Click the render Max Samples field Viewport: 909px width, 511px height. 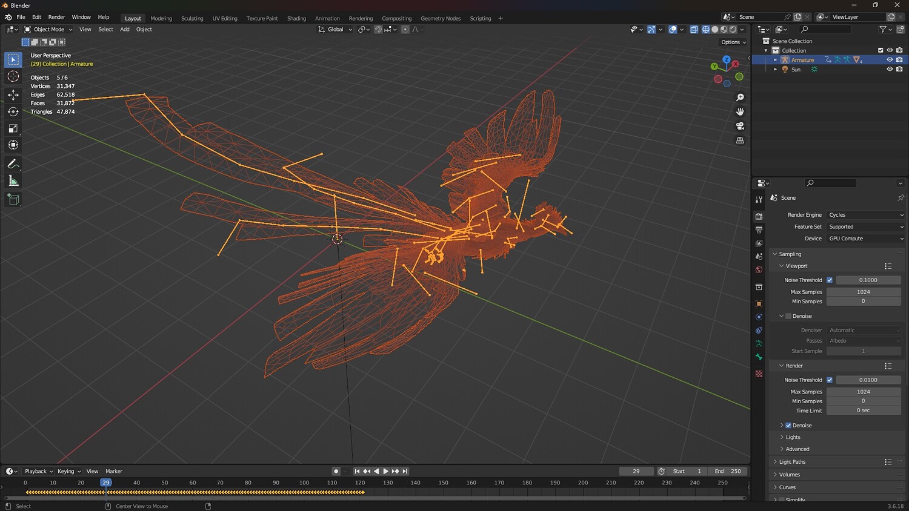[x=863, y=392]
